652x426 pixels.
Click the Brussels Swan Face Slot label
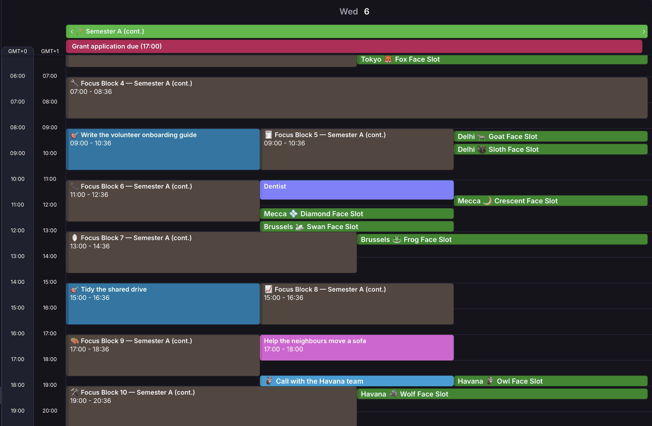pyautogui.click(x=311, y=227)
